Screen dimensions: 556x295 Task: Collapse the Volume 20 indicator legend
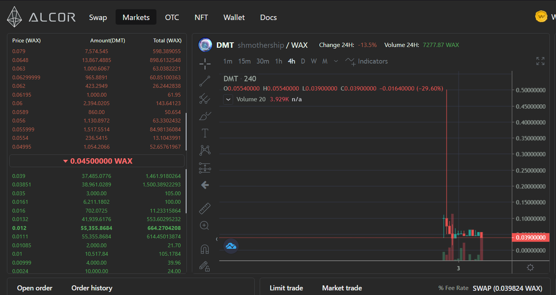click(x=228, y=99)
